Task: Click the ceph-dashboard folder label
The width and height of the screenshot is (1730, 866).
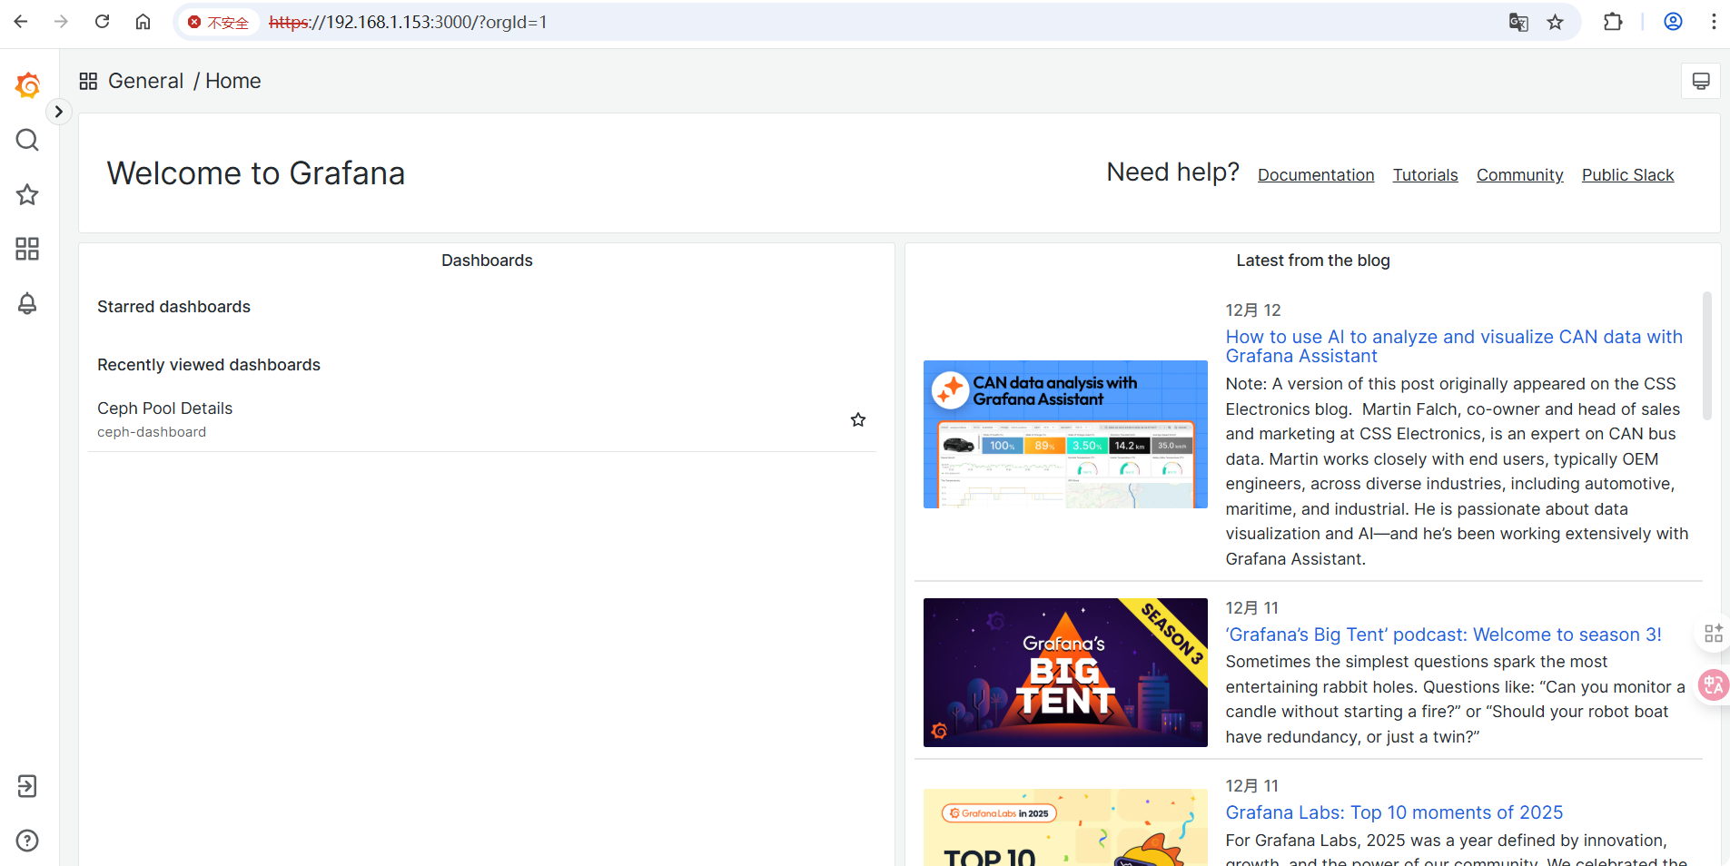Action: pyautogui.click(x=152, y=432)
